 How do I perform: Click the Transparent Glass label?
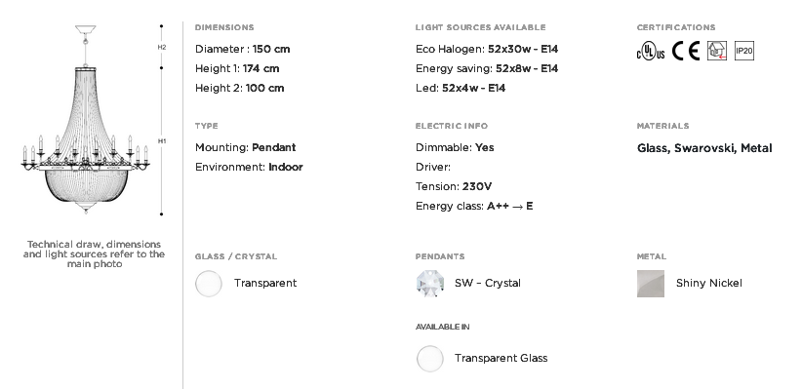tap(501, 359)
